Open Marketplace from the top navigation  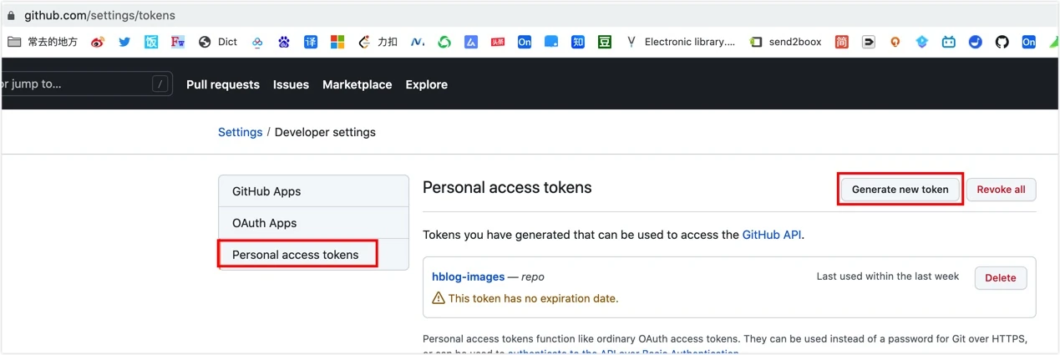[x=358, y=84]
